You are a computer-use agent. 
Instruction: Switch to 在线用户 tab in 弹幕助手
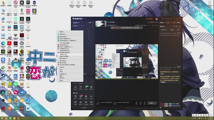point(164,30)
